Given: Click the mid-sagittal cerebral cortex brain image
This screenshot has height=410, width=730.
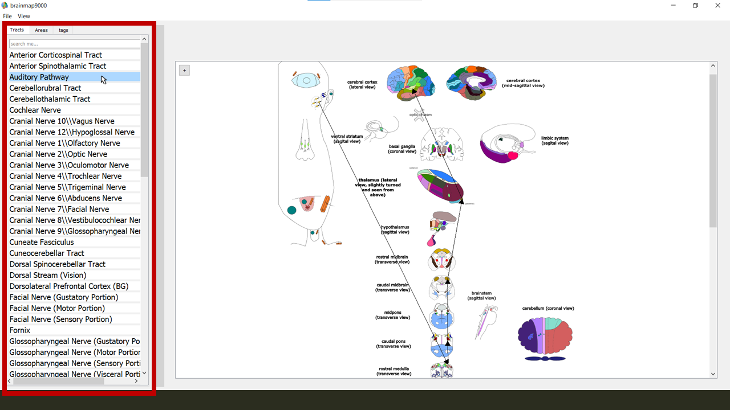Looking at the screenshot, I should (471, 83).
